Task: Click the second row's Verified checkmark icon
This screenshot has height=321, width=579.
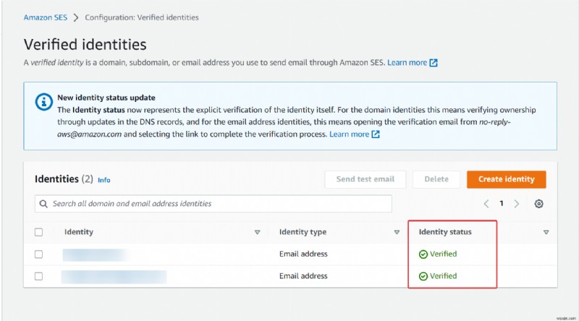Action: click(x=423, y=276)
